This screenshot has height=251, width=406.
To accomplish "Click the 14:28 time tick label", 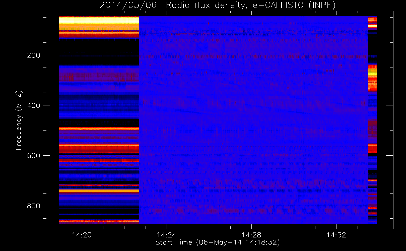I will pyautogui.click(x=251, y=235).
